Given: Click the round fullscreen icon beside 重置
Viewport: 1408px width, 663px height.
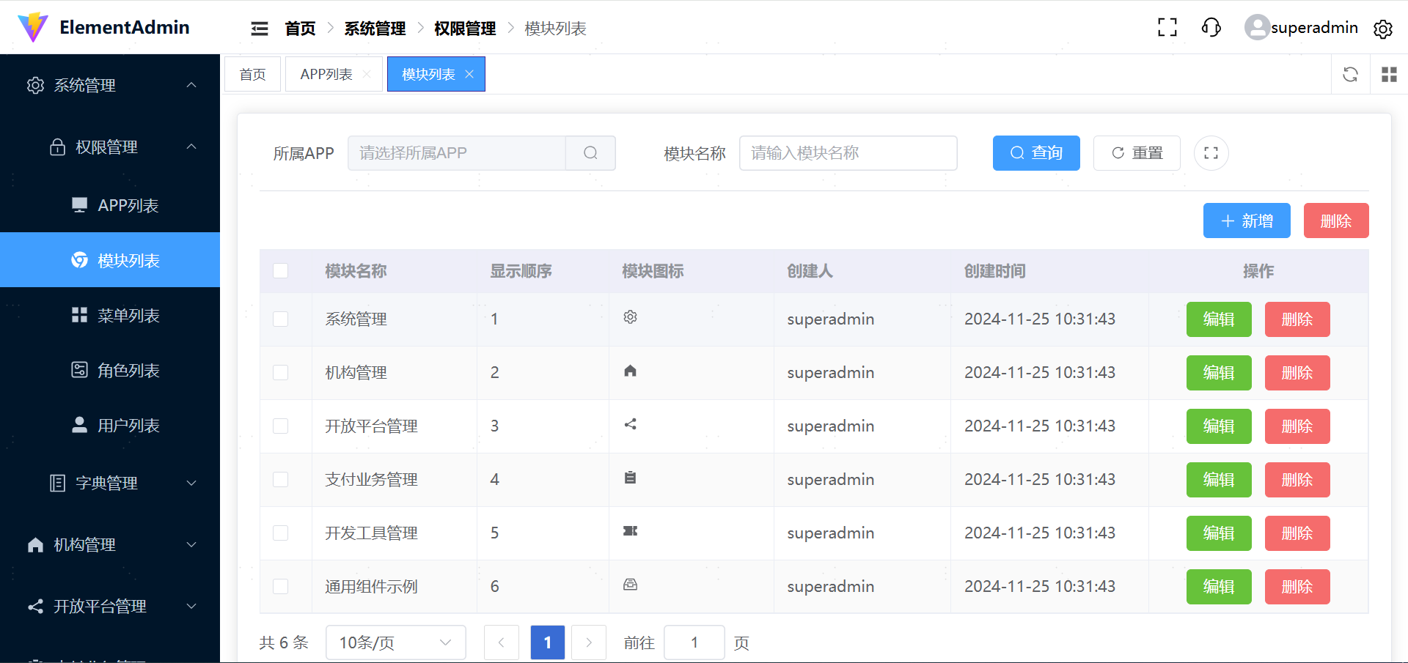Looking at the screenshot, I should pos(1211,153).
